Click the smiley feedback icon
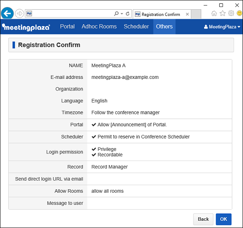This screenshot has width=243, height=228. point(240,13)
